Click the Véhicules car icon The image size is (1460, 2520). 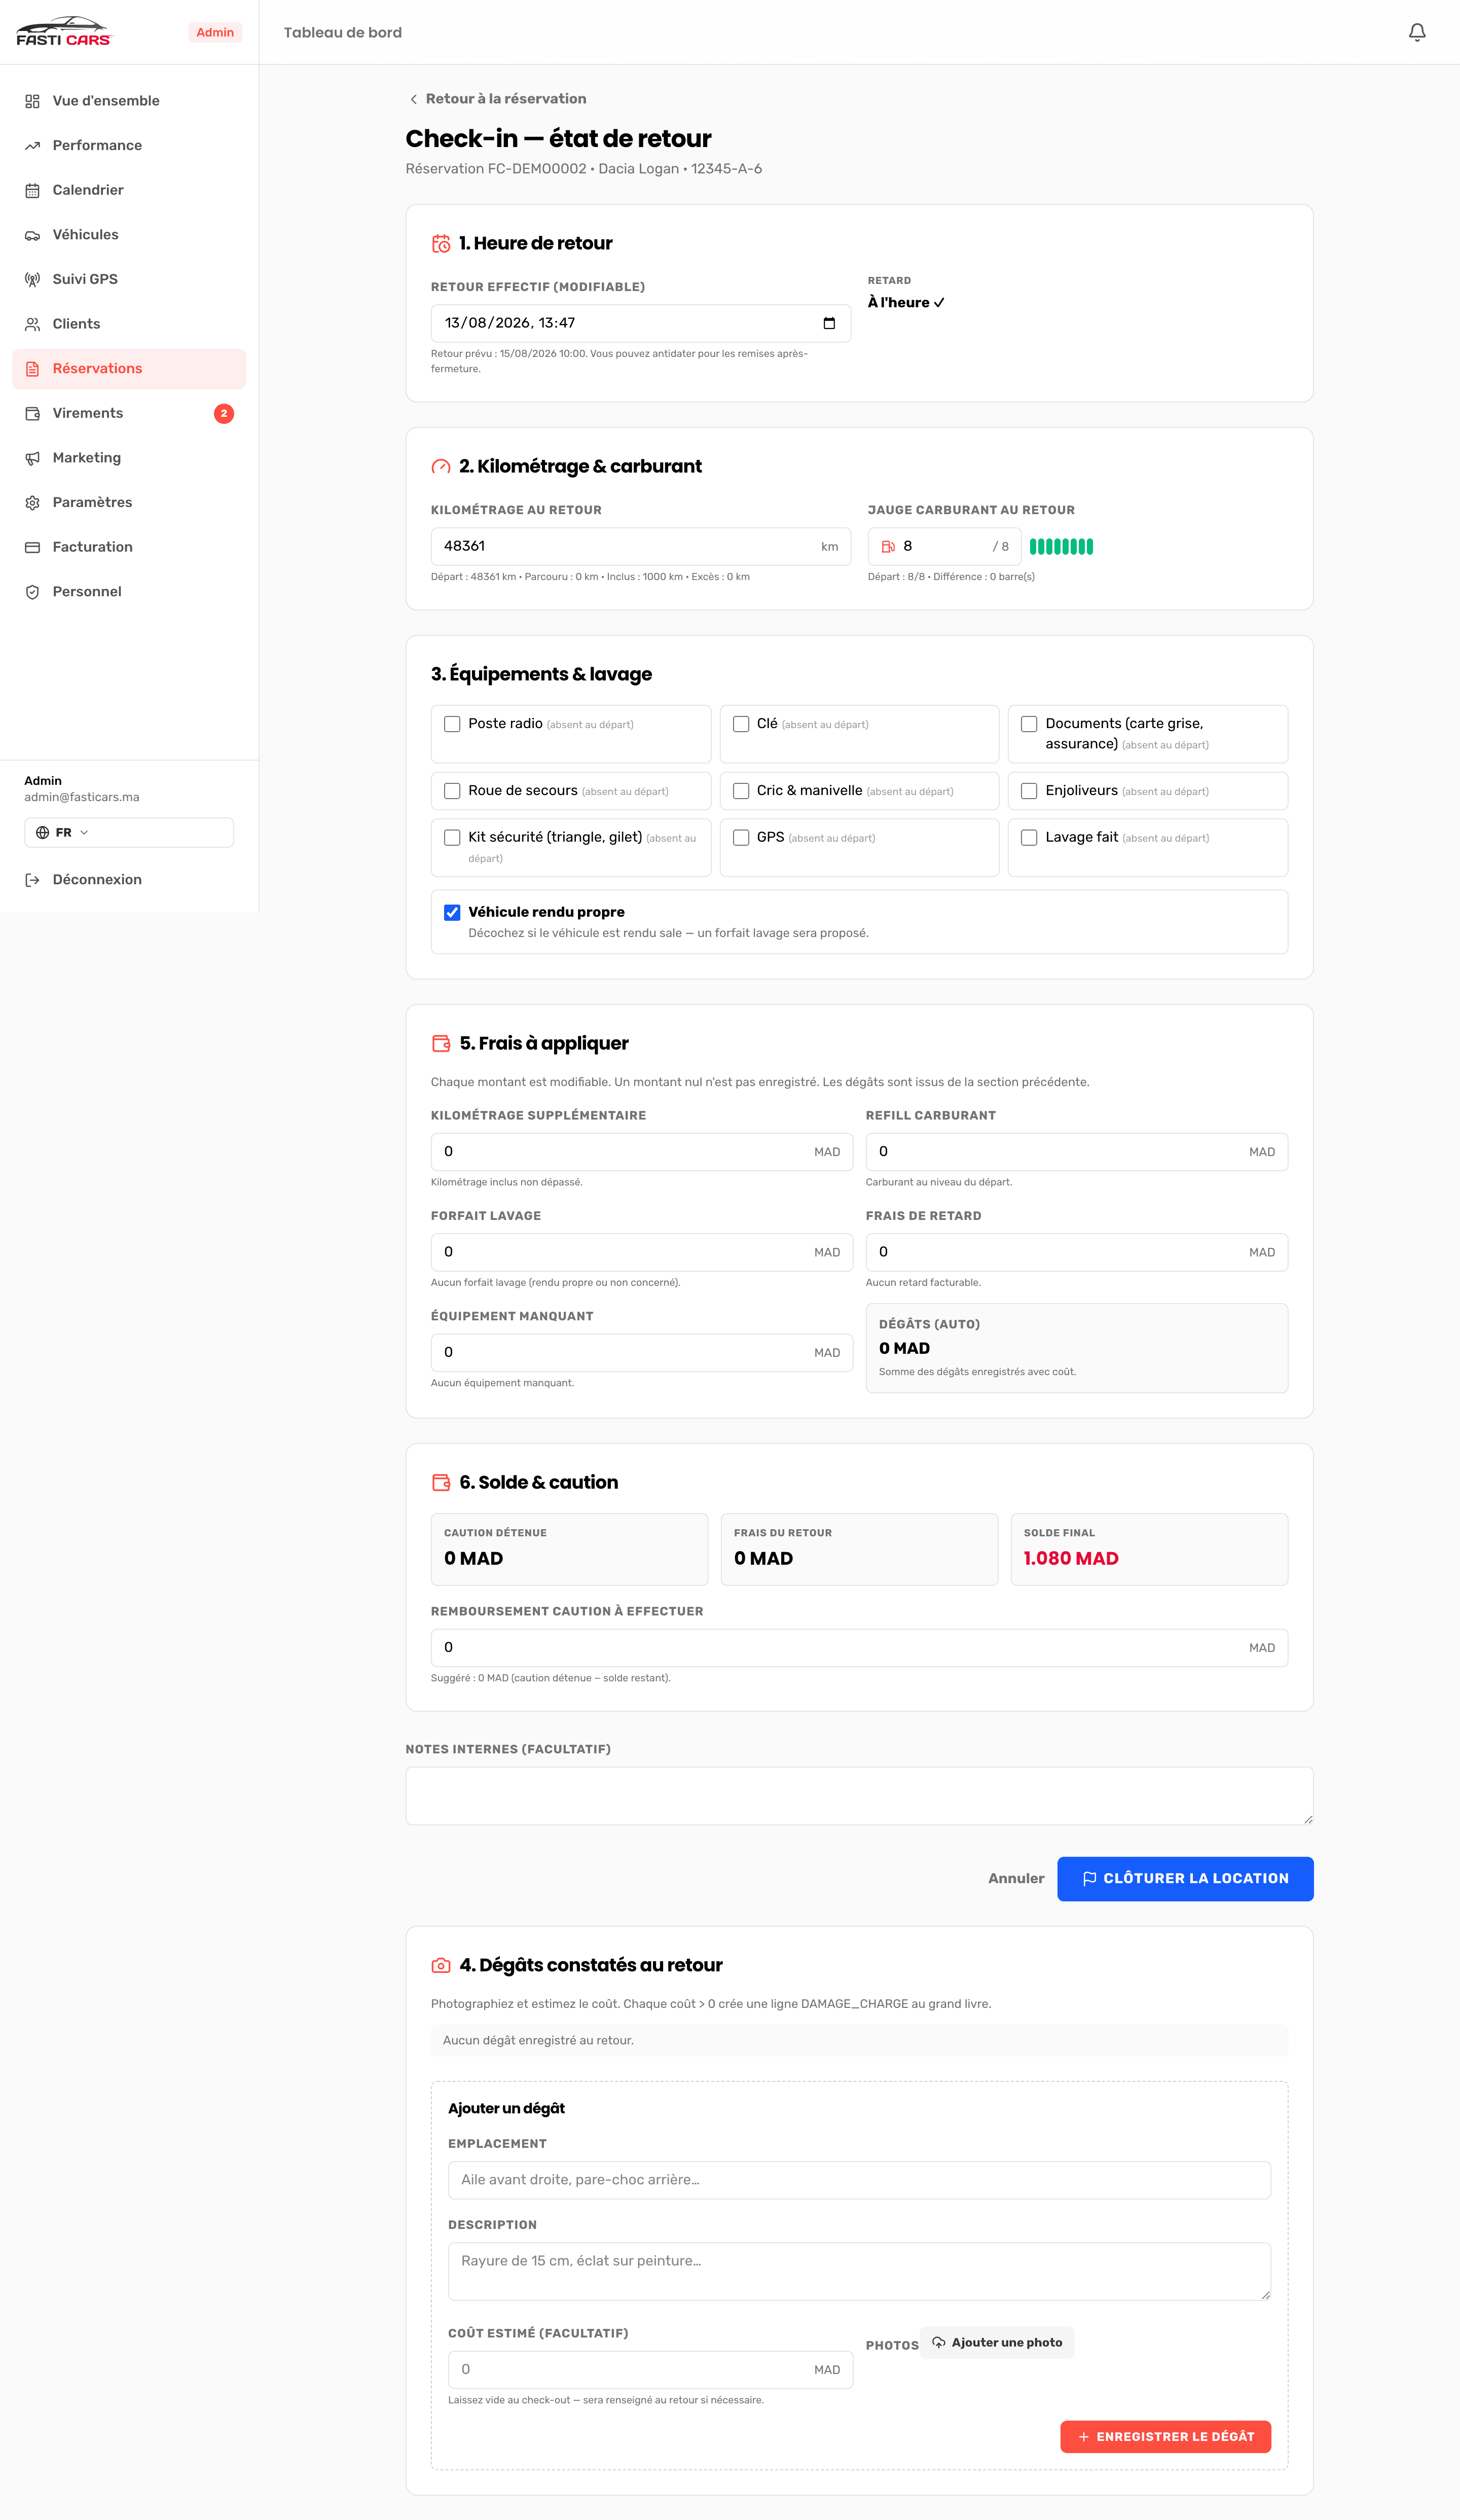pos(32,235)
